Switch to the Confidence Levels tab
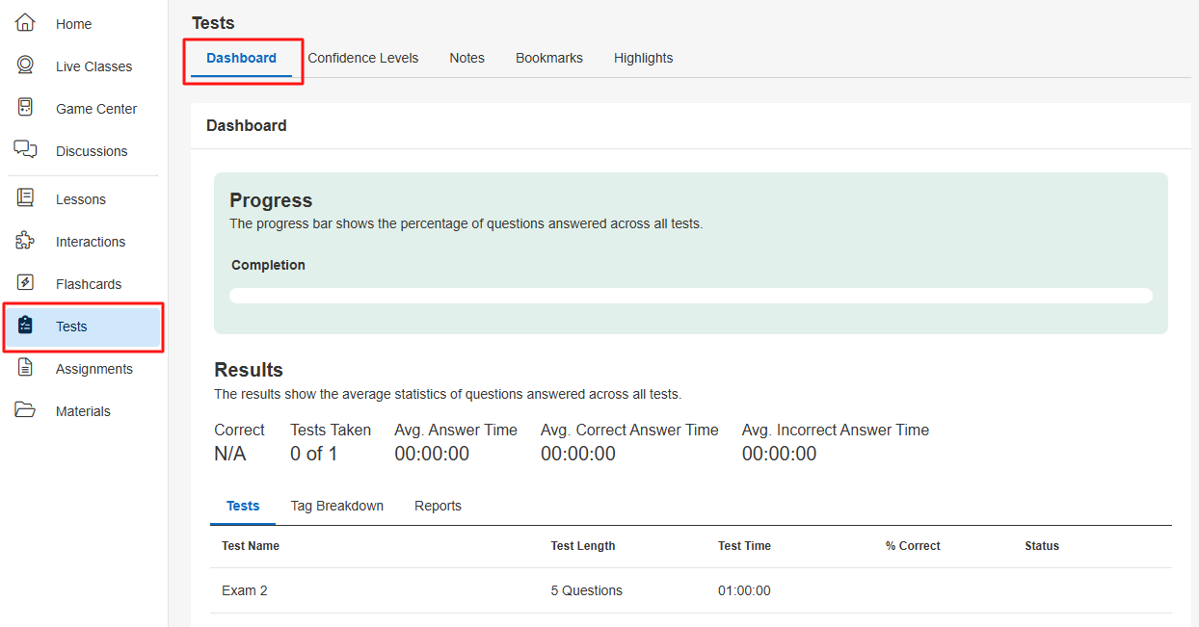Screen dimensions: 1199x627 pos(362,58)
